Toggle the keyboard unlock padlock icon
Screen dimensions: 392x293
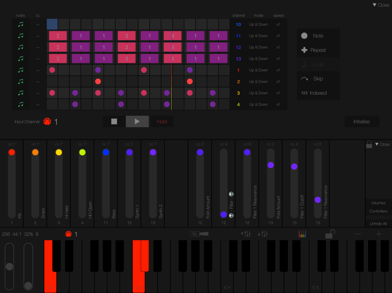point(330,234)
